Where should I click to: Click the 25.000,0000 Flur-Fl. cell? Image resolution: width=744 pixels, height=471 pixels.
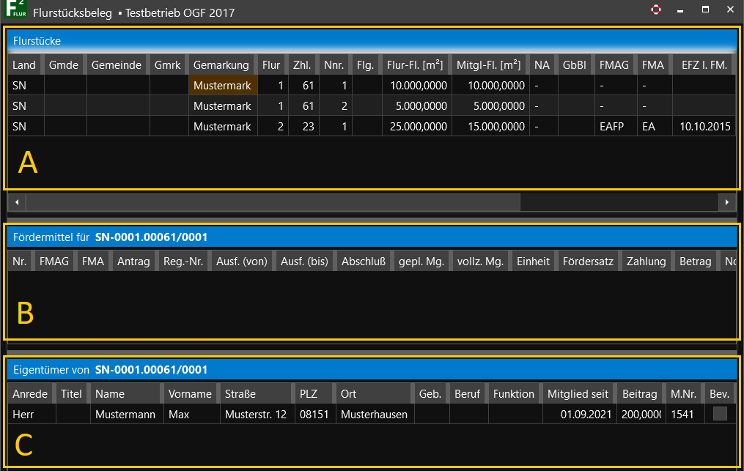tap(417, 127)
